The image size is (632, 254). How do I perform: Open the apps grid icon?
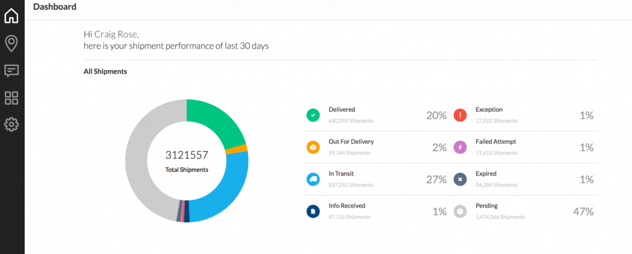[x=11, y=98]
